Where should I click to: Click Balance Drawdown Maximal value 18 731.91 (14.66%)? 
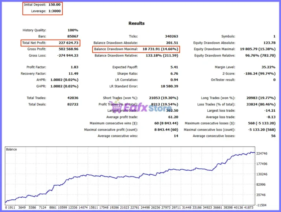pos(160,49)
